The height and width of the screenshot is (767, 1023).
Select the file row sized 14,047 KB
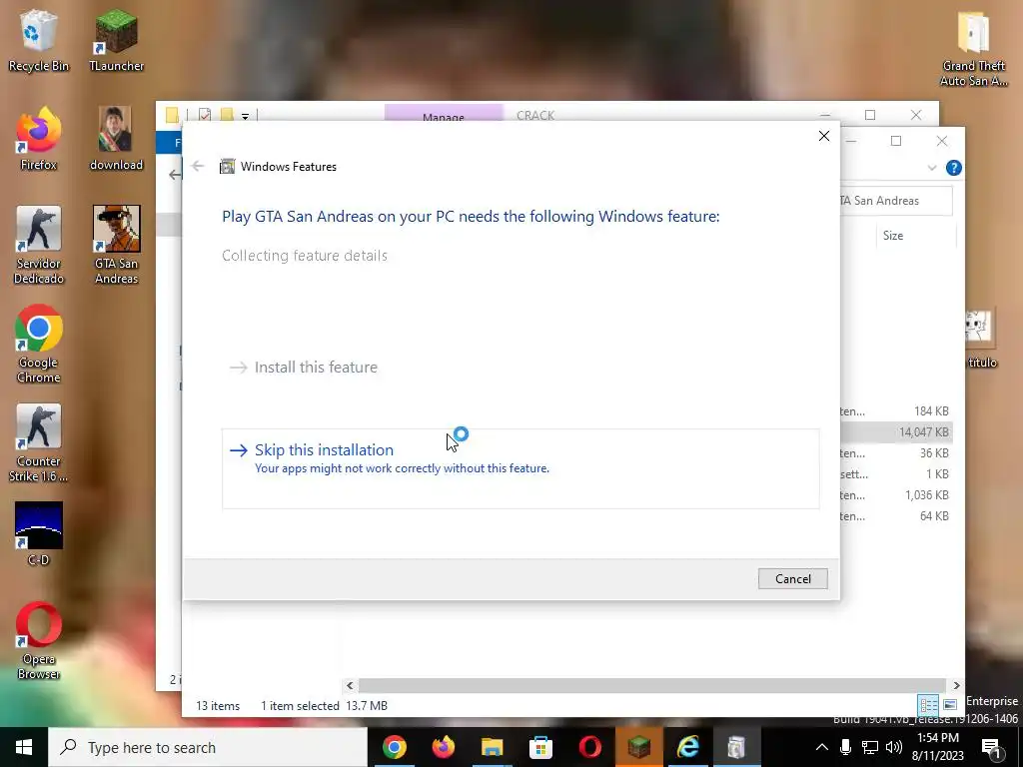894,431
